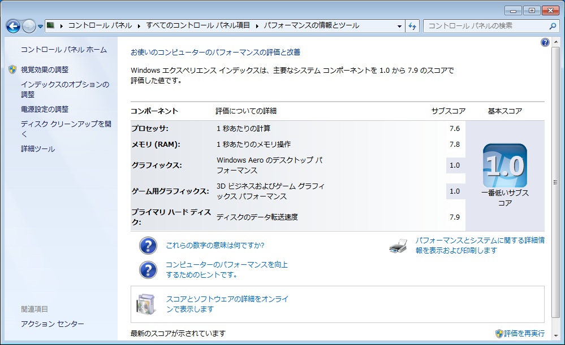The height and width of the screenshot is (345, 565).
Task: Click ゲーム用グラフィックス: row subscore 1.0
Action: 455,191
